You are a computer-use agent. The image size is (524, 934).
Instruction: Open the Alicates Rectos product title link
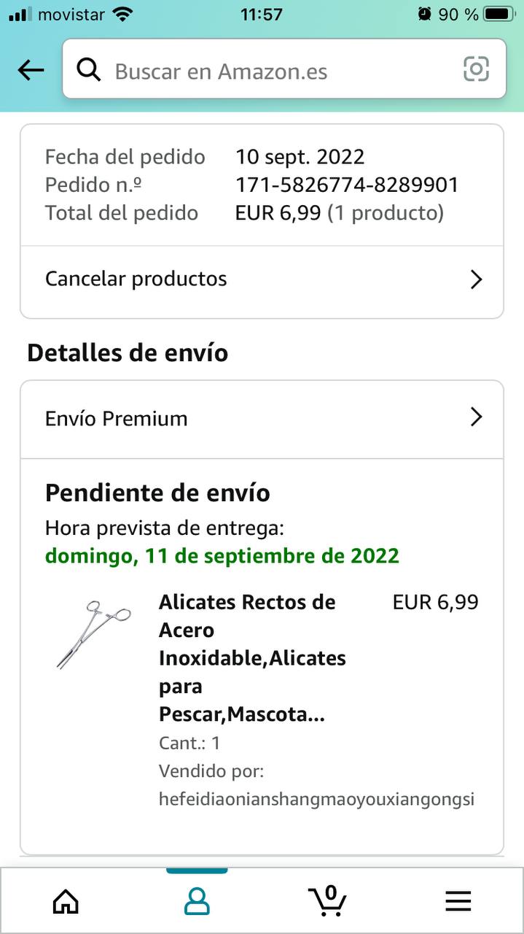[x=252, y=659]
